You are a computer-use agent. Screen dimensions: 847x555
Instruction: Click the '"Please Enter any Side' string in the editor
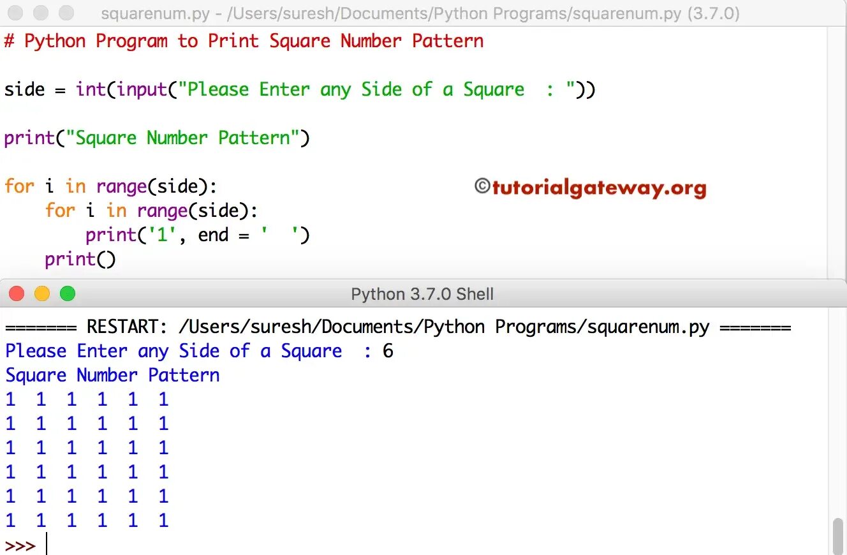pyautogui.click(x=377, y=89)
